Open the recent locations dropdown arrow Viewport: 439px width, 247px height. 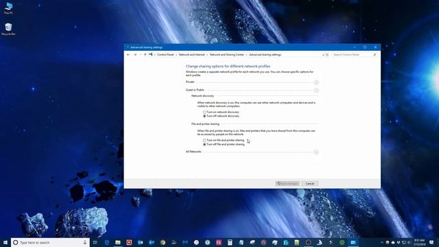140,55
